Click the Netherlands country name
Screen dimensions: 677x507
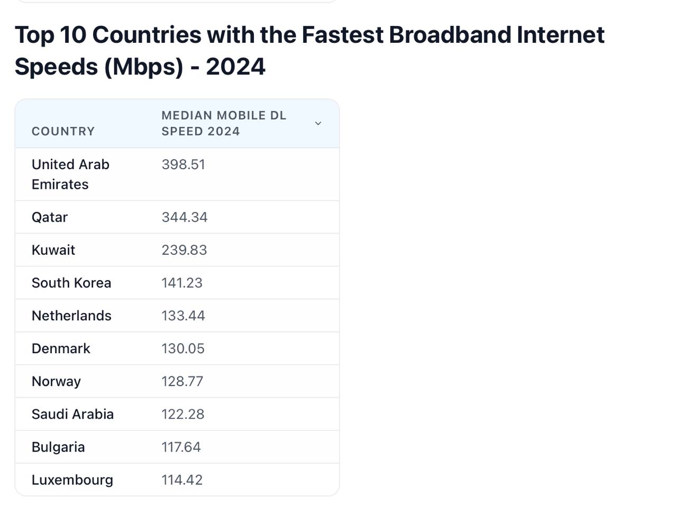71,316
